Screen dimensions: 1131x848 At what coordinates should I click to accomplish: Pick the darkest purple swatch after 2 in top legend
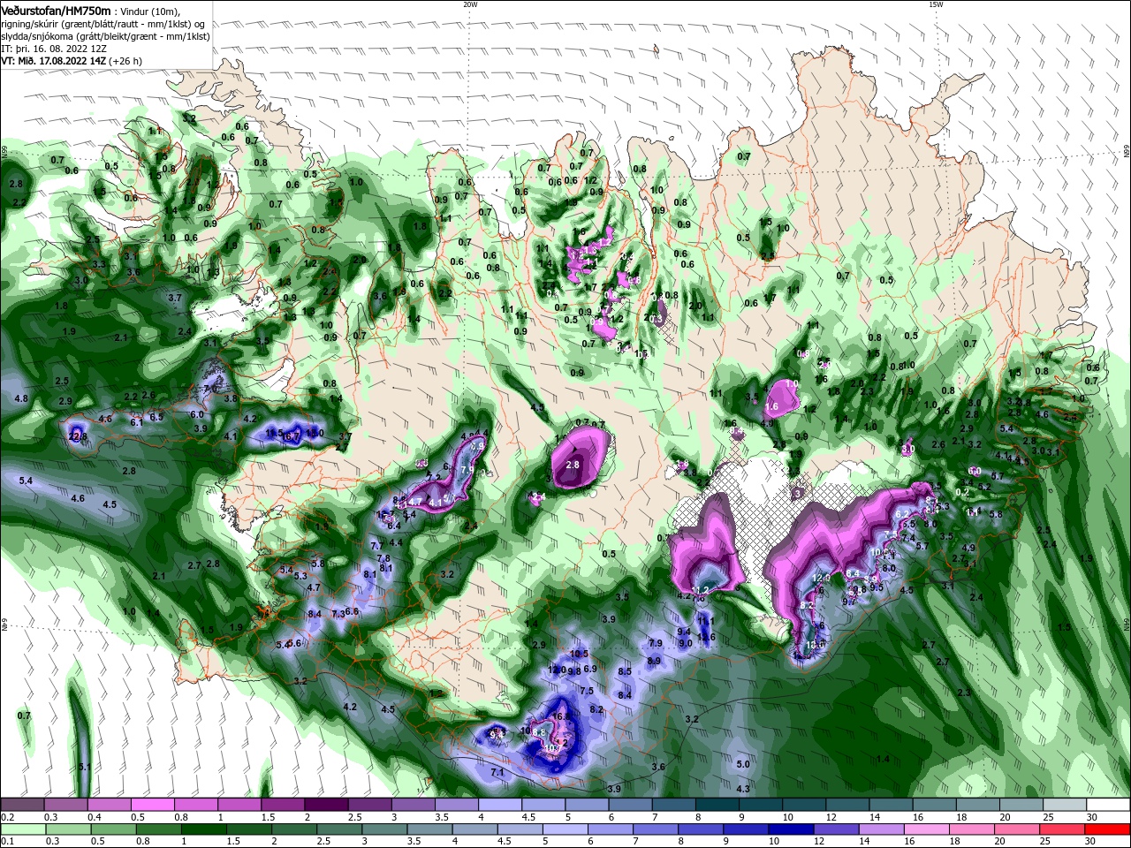click(326, 805)
